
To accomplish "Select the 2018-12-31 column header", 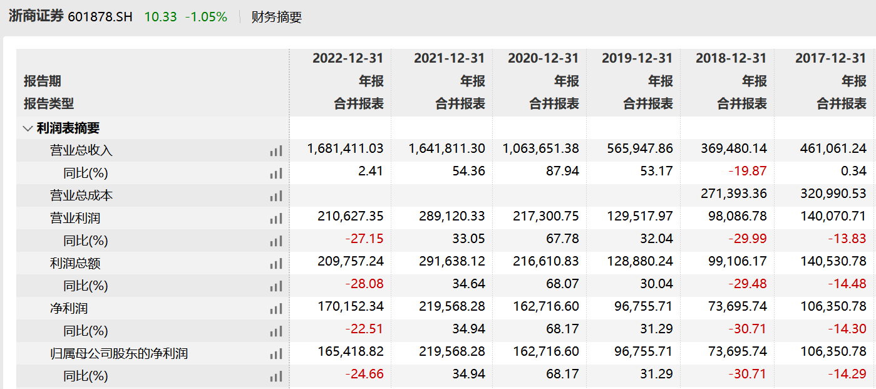I will coord(731,58).
